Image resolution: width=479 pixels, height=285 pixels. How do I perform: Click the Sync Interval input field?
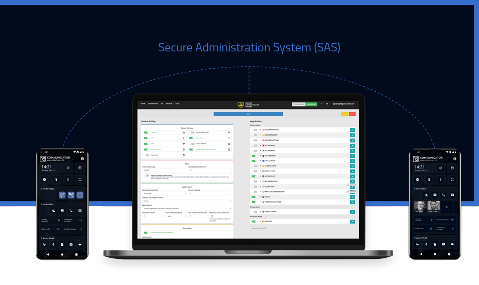click(x=165, y=170)
